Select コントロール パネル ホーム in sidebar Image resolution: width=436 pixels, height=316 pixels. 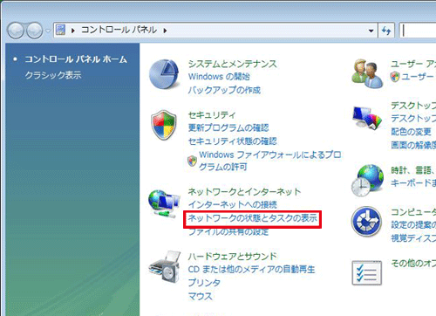[x=76, y=59]
